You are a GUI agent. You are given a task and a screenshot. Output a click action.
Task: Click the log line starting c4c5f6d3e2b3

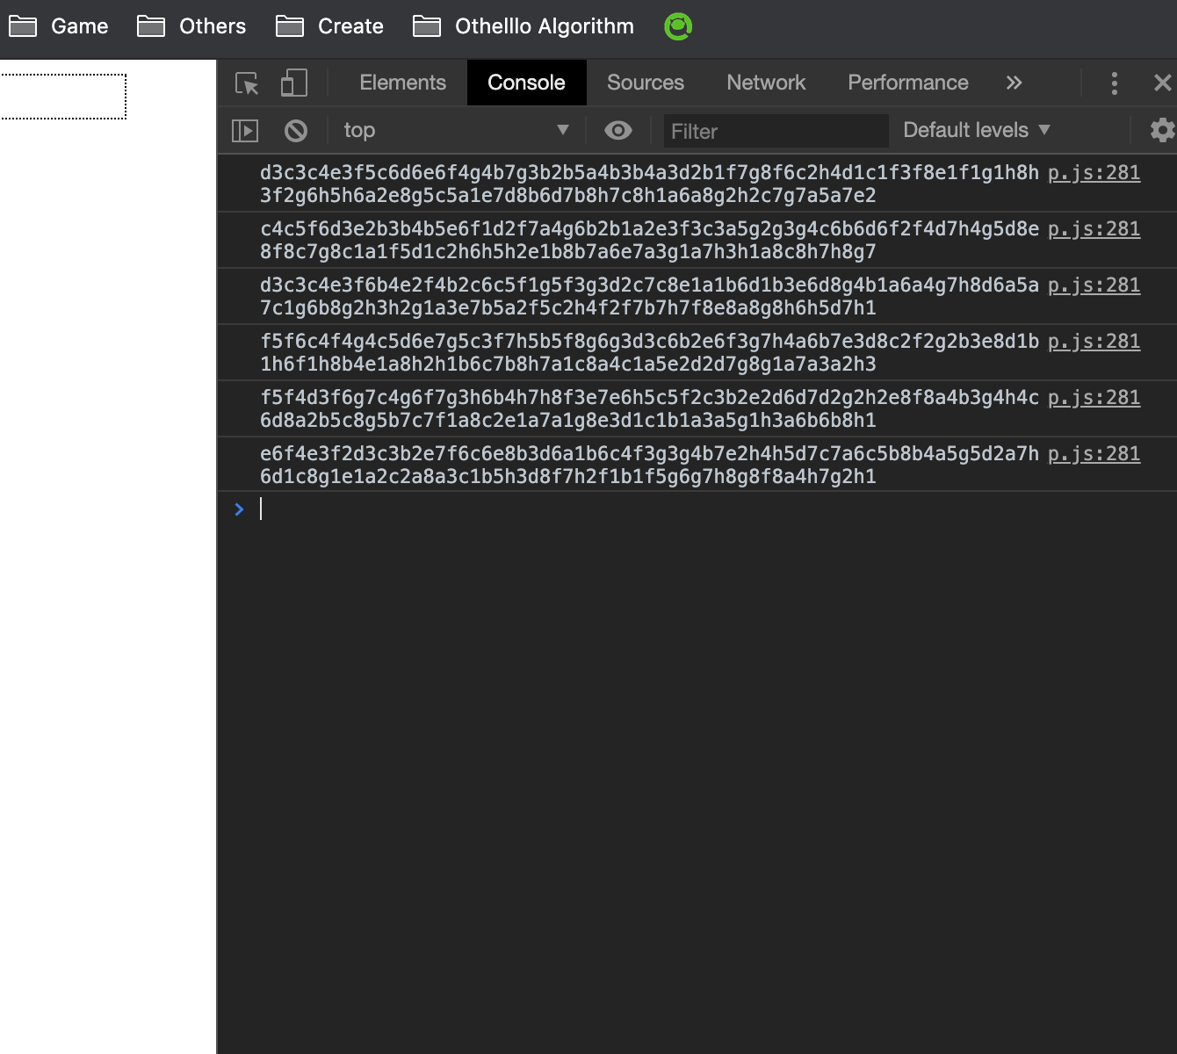click(x=649, y=240)
